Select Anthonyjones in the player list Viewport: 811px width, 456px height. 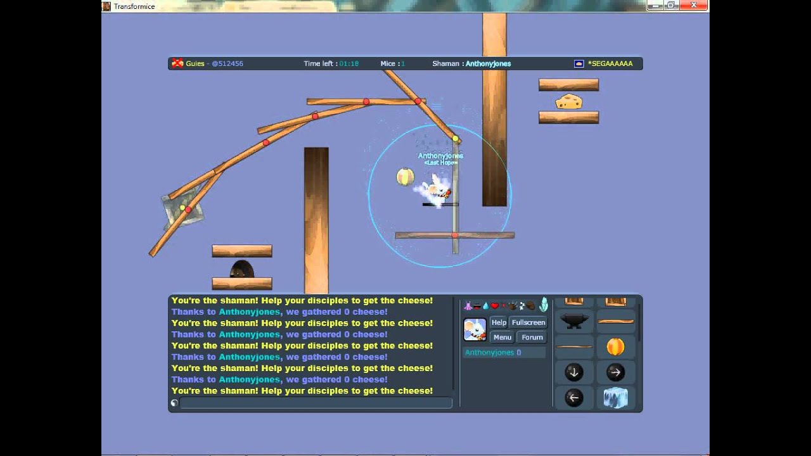point(504,353)
